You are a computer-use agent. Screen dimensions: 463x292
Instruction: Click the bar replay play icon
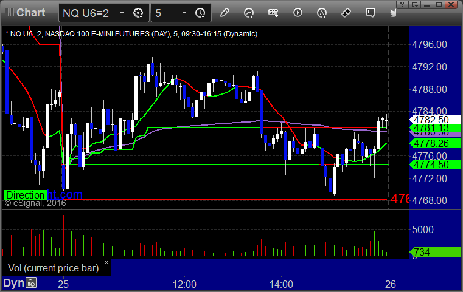(x=298, y=13)
